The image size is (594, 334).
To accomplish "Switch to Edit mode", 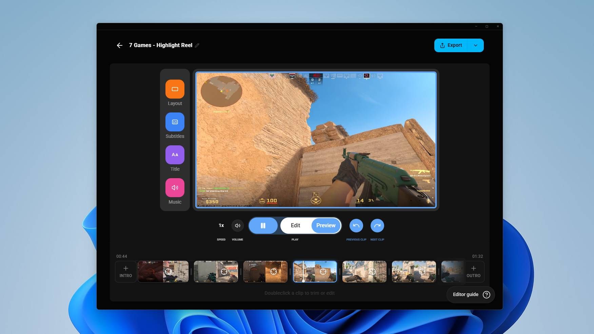I will coord(295,226).
